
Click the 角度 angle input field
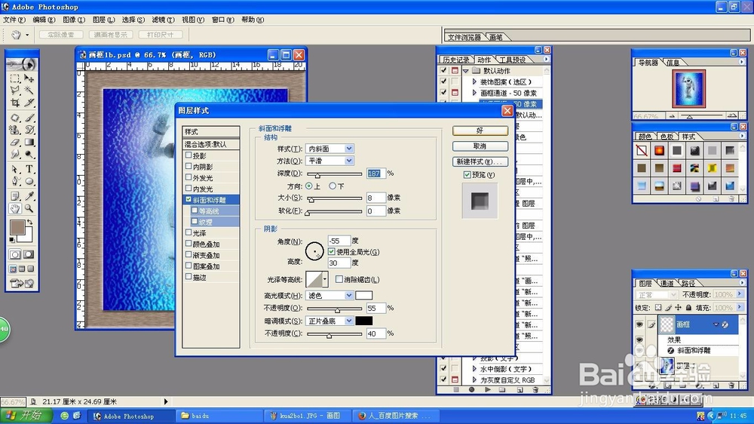339,241
